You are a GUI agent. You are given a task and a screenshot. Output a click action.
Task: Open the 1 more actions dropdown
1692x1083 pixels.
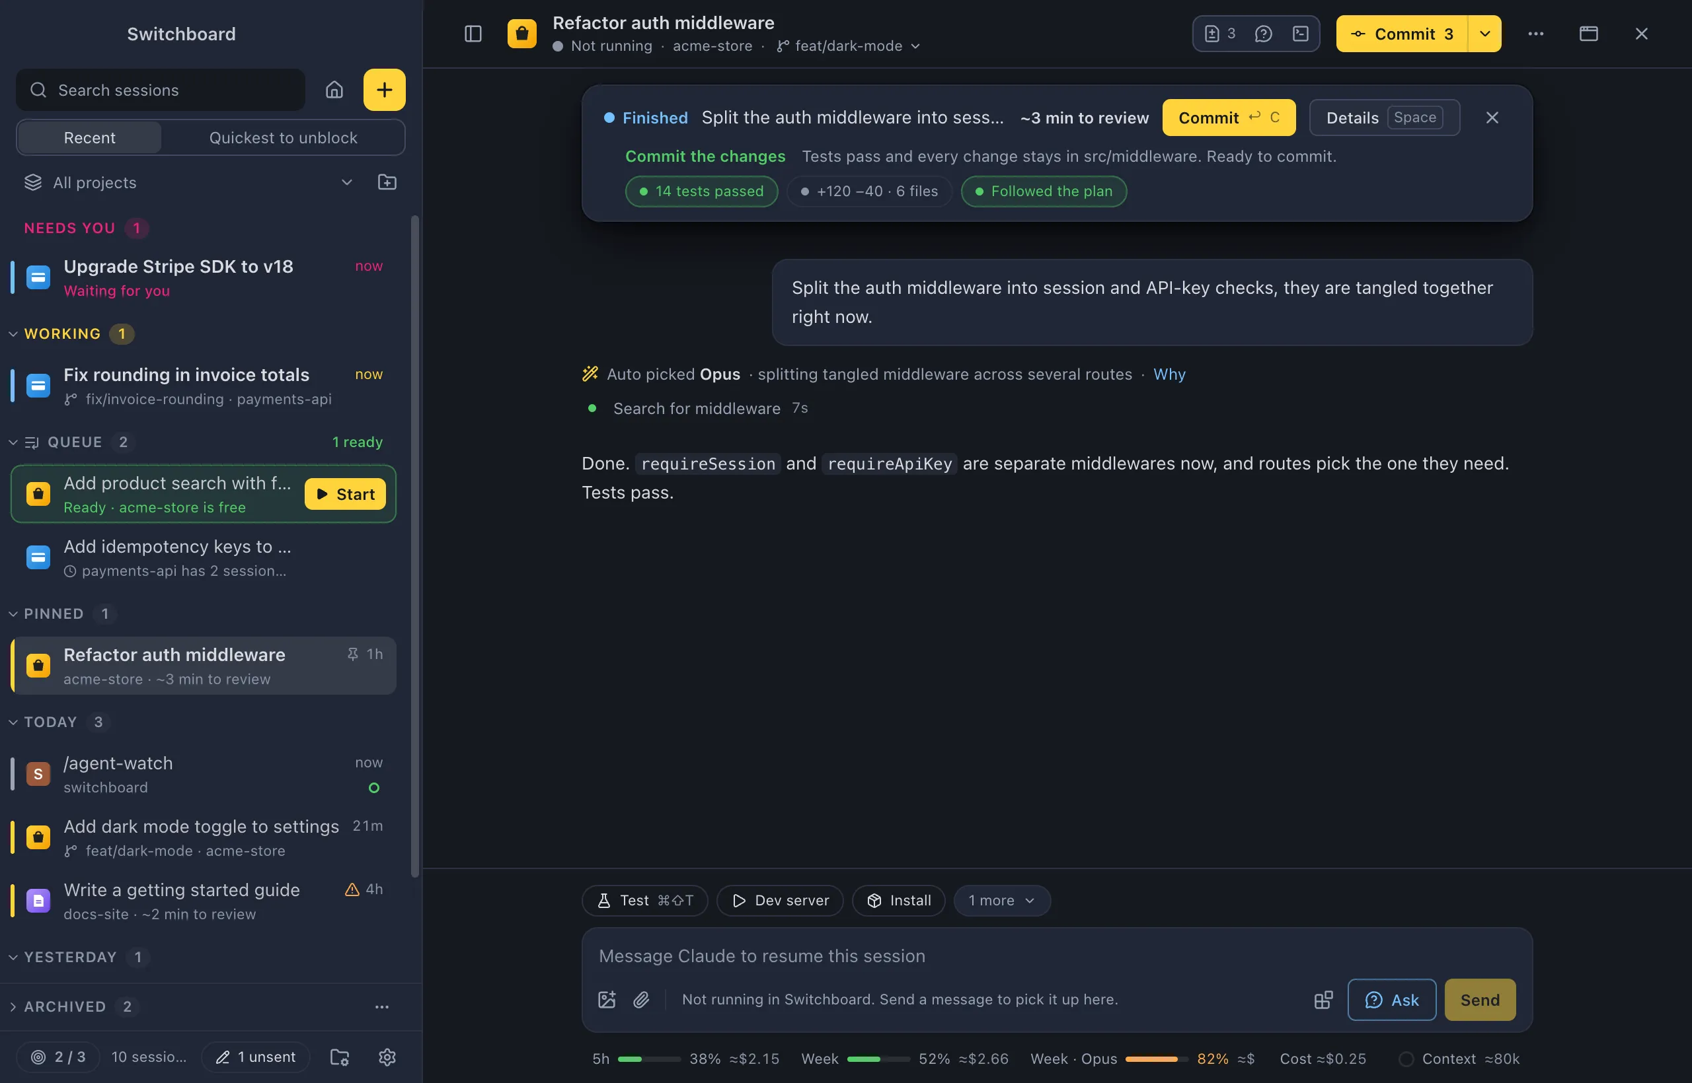(x=1001, y=900)
